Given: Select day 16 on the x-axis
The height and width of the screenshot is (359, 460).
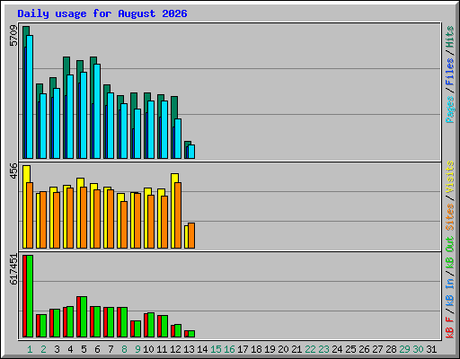Looking at the screenshot, I should tap(229, 349).
